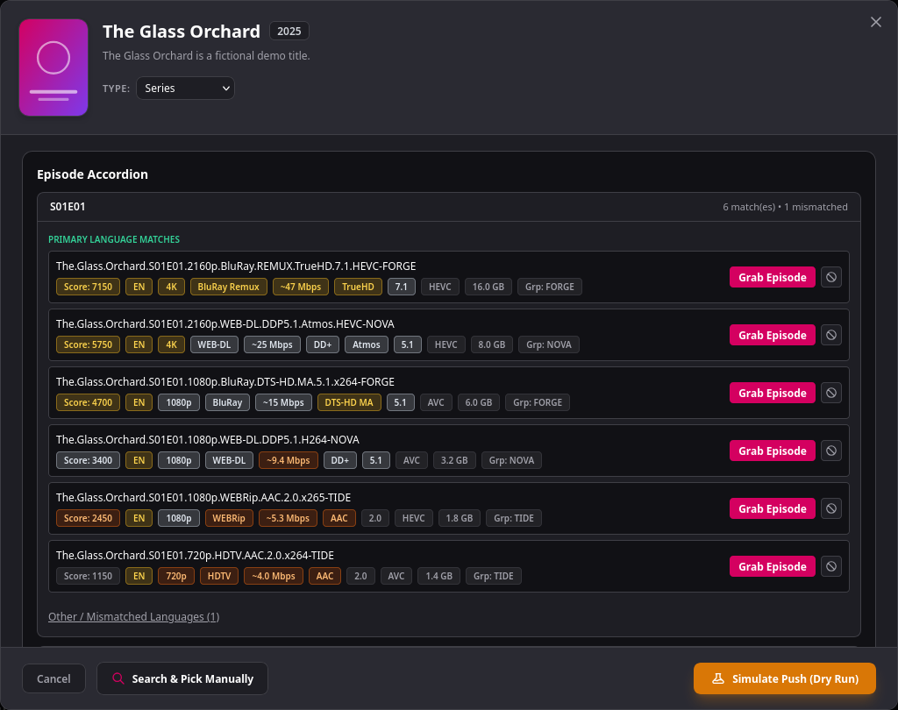Grab Episode for 1080p BluRay DTS-HD FORGE
Image resolution: width=898 pixels, height=710 pixels.
pyautogui.click(x=772, y=393)
